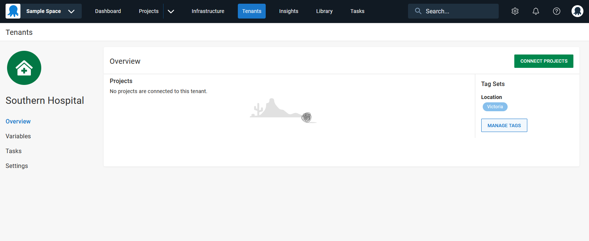The width and height of the screenshot is (589, 241).
Task: Navigate to Insights
Action: (x=288, y=11)
